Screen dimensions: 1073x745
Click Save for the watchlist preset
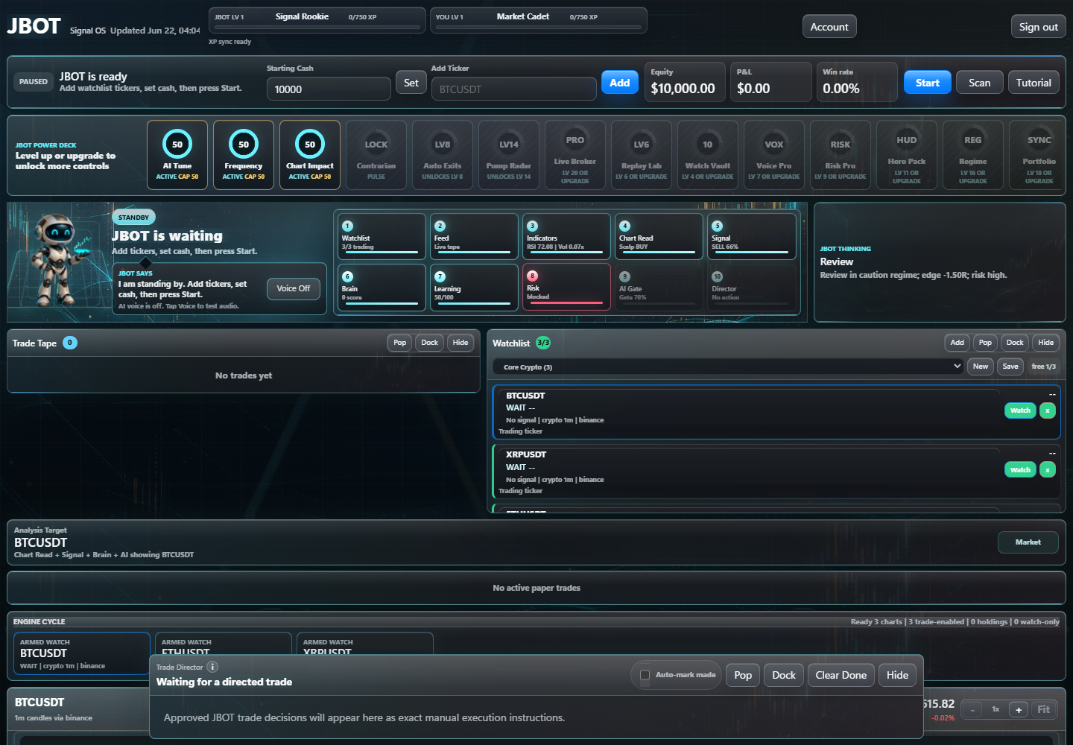[1010, 367]
